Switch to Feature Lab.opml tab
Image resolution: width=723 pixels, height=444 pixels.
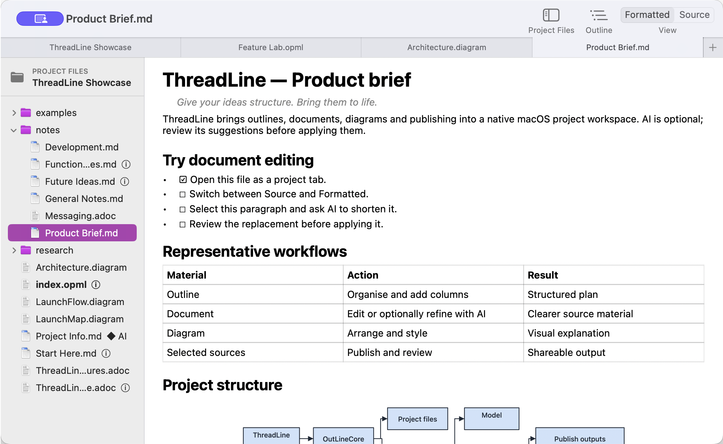pyautogui.click(x=271, y=47)
